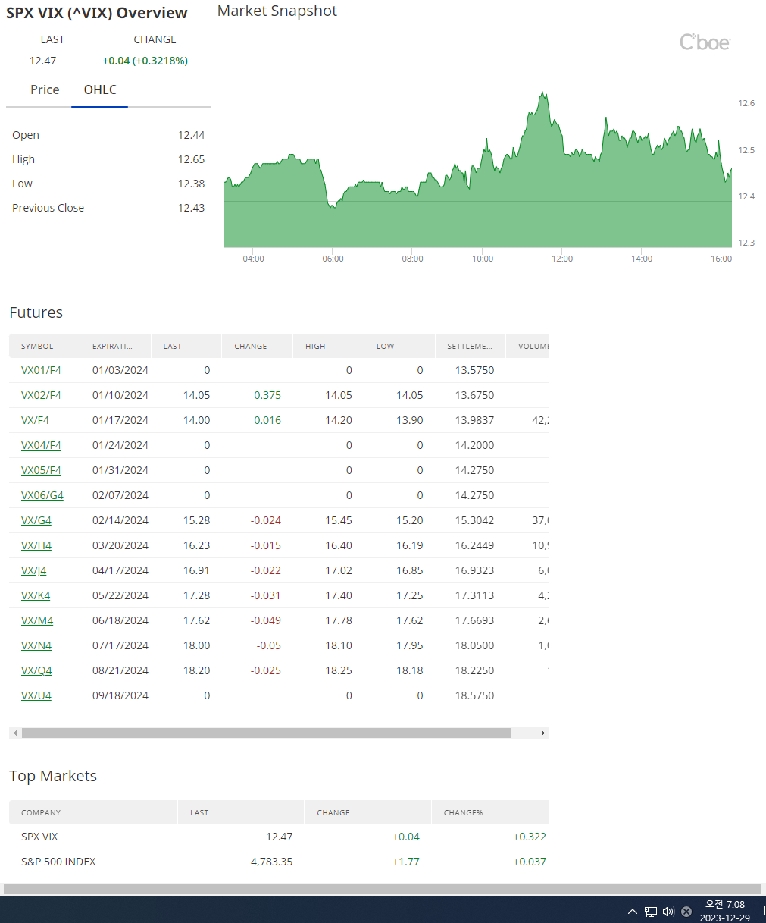The height and width of the screenshot is (923, 766).
Task: Open the network icon in system tray
Action: [x=651, y=912]
